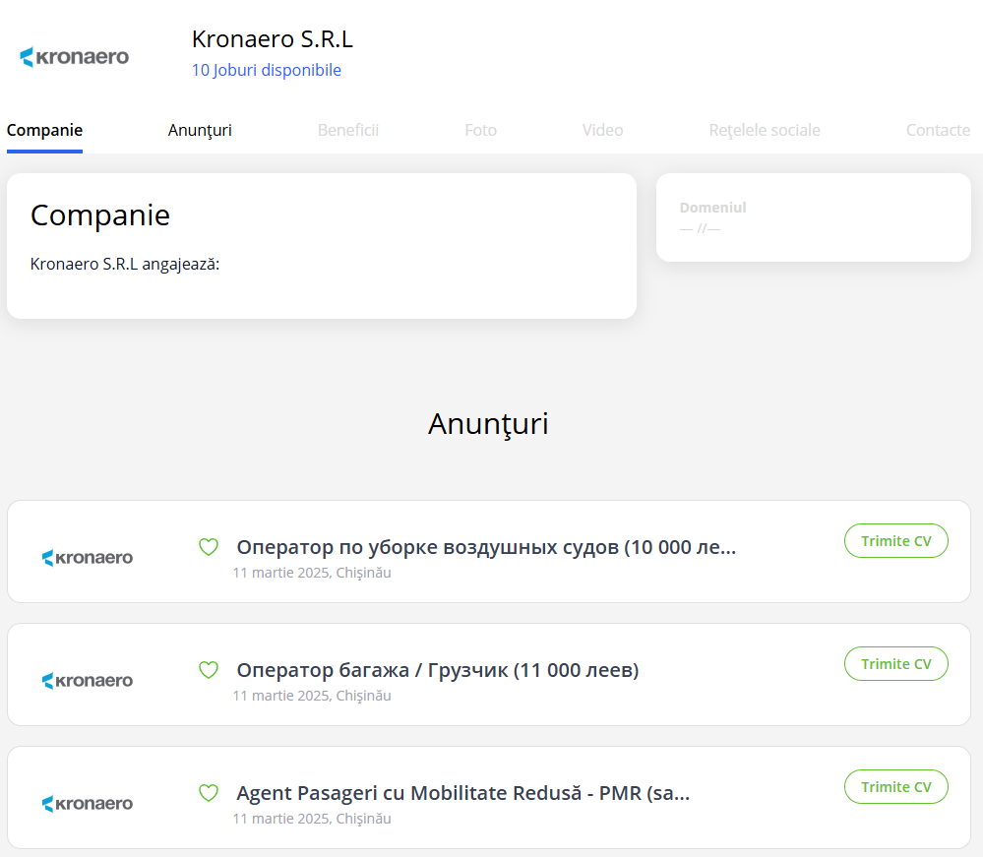Click Kronaero logo in Agent Pasageri listing
This screenshot has height=857, width=983.
[88, 804]
